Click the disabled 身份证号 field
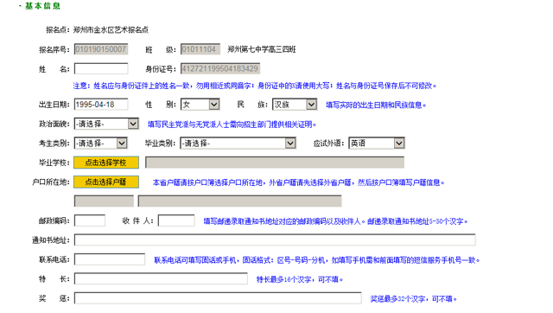The width and height of the screenshot is (553, 313). (220, 68)
